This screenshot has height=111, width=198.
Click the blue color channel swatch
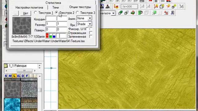(54, 35)
